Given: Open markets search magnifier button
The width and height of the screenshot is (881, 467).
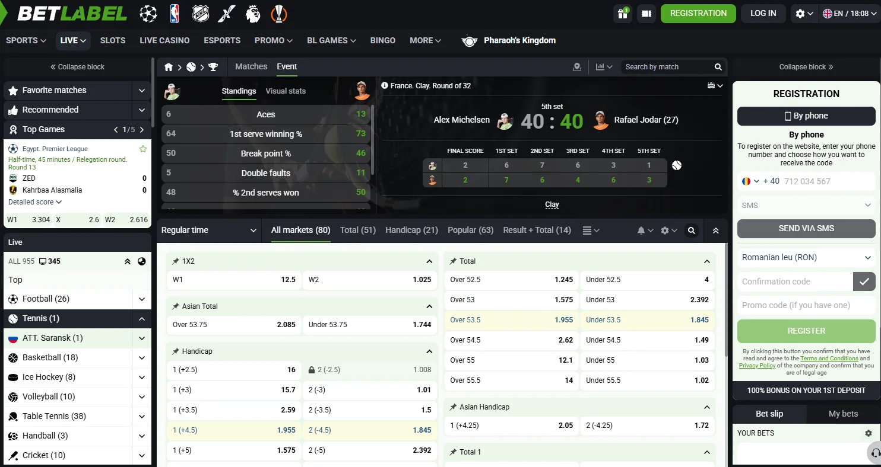Looking at the screenshot, I should click(691, 231).
